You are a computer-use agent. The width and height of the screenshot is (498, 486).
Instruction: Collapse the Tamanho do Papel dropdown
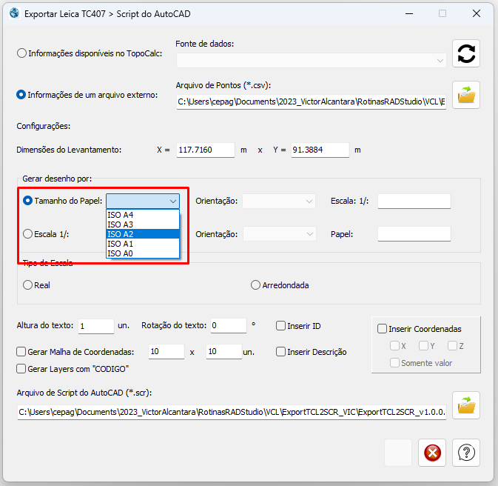[x=172, y=201]
